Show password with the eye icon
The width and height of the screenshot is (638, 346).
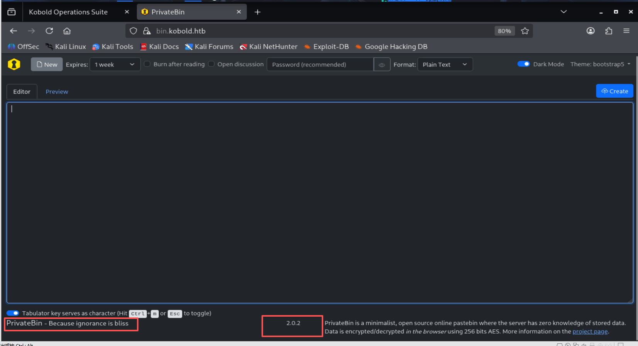tap(382, 64)
